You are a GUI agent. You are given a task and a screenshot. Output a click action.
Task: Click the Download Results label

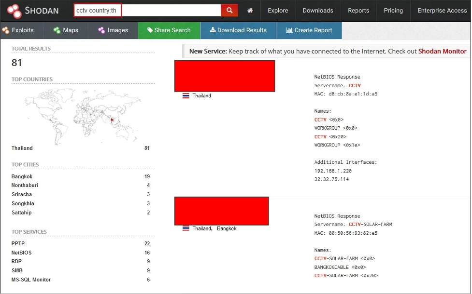242,30
